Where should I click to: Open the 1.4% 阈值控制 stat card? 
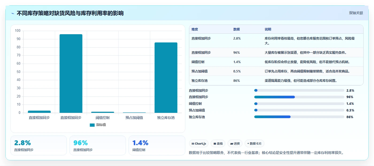pyautogui.click(x=157, y=145)
